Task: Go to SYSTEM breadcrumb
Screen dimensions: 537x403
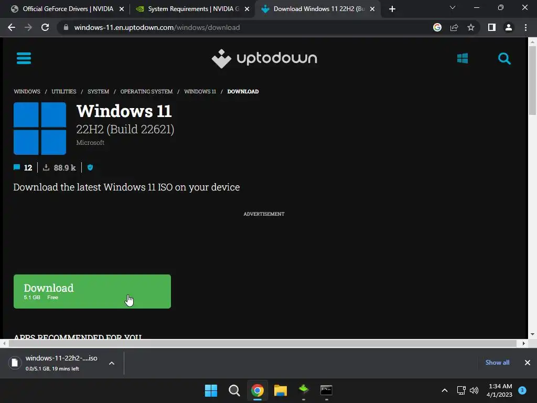Action: [98, 91]
